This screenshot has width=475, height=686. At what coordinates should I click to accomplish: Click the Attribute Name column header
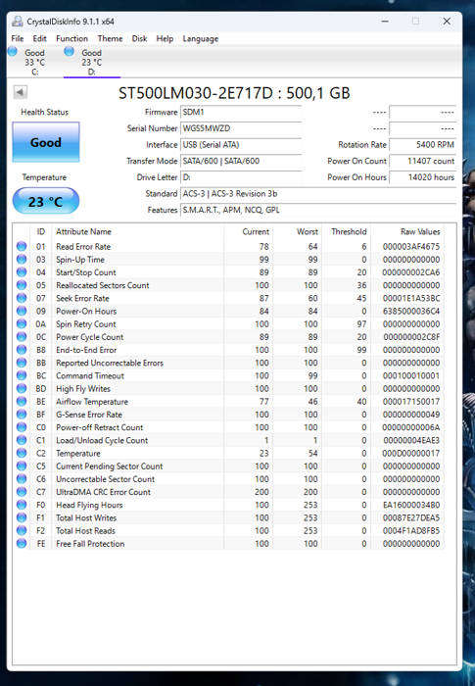(x=83, y=231)
